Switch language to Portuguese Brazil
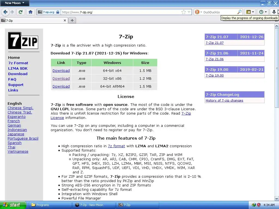This screenshot has height=209, width=279. coord(23,139)
